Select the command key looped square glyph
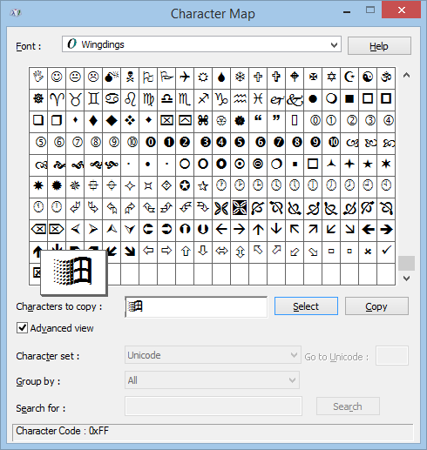The image size is (427, 450). tap(203, 120)
